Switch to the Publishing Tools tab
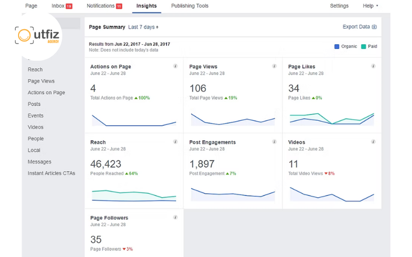The image size is (412, 257). pyautogui.click(x=190, y=6)
